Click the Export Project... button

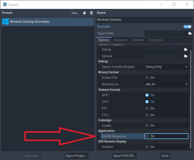point(76,156)
